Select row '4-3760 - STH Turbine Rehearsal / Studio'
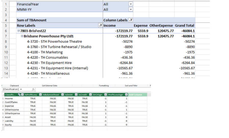229x138 pixels. [x=59, y=47]
